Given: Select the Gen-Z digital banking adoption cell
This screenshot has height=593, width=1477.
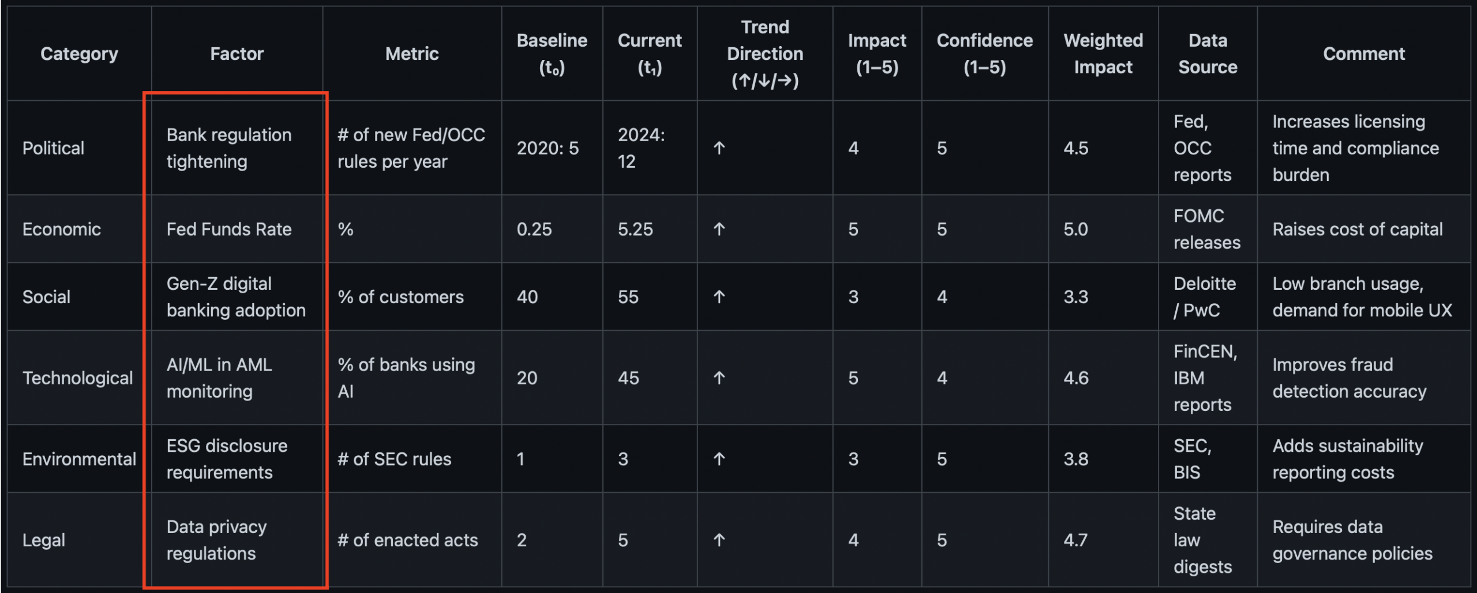Looking at the screenshot, I should 236,297.
